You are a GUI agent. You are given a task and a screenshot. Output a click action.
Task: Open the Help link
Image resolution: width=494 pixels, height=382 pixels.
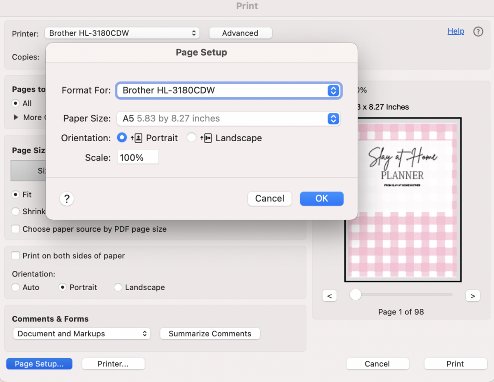pos(456,31)
